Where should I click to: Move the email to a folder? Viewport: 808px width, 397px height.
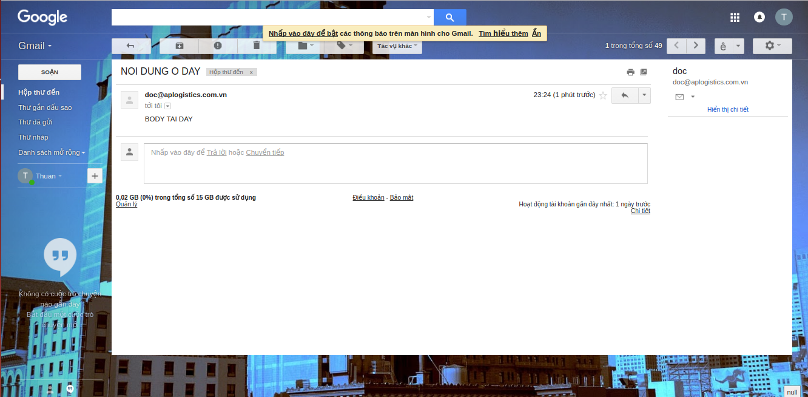(x=301, y=46)
